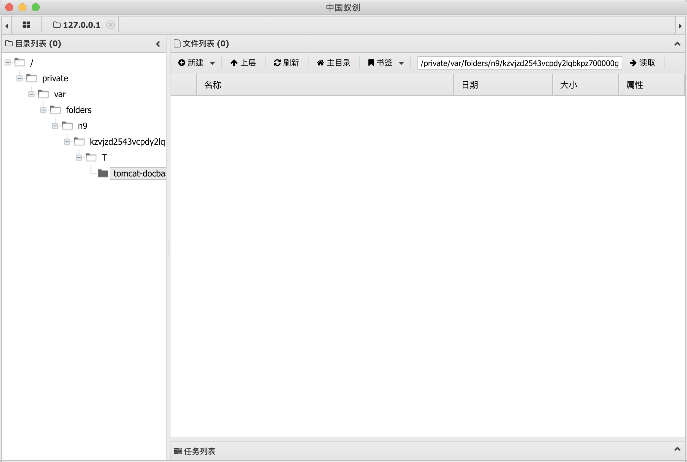Viewport: 687px width, 462px height.
Task: Click the refresh (刷新) button
Action: coord(286,63)
